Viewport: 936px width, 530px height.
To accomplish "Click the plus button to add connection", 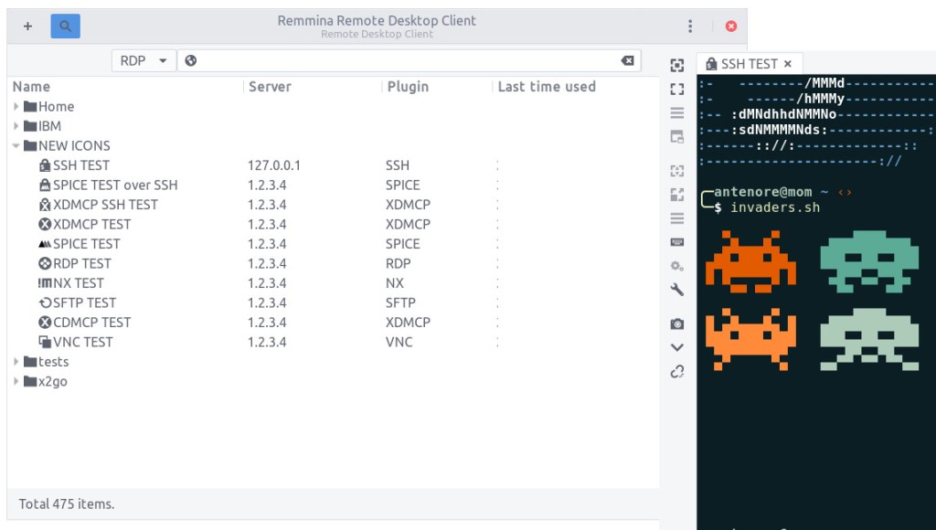I will pos(27,26).
